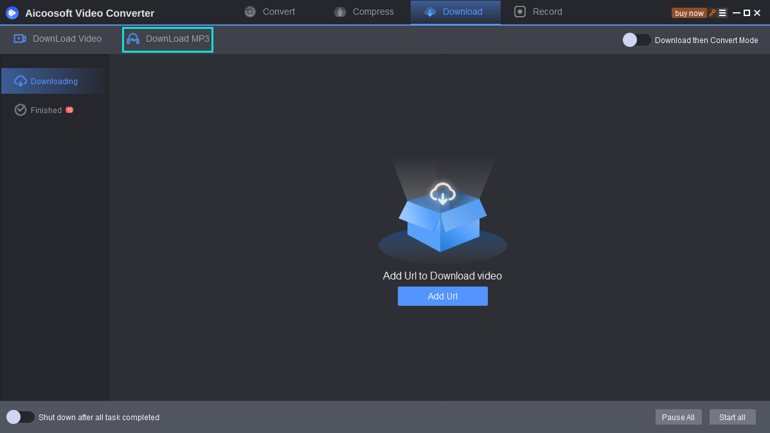
Task: Click the 'Download then Convert Mode' label
Action: 706,40
